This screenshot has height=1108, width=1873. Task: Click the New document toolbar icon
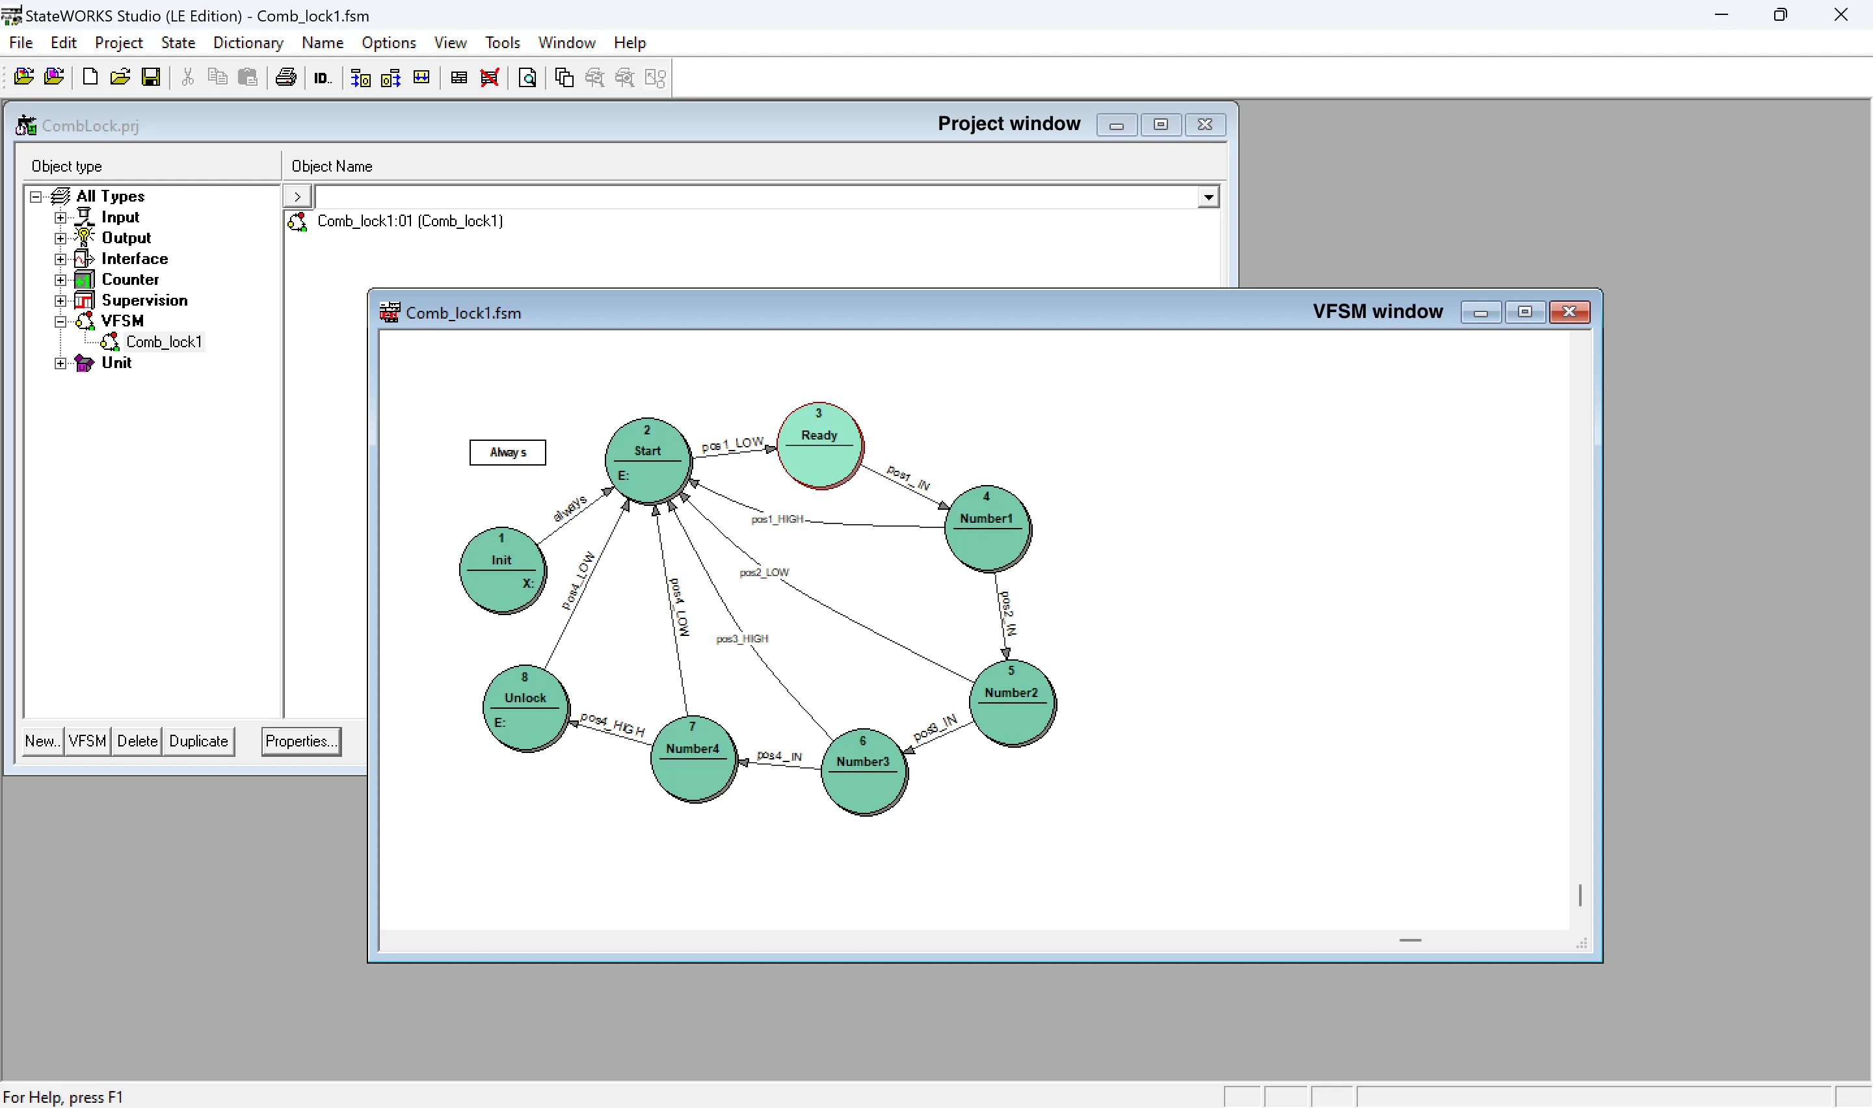tap(90, 77)
